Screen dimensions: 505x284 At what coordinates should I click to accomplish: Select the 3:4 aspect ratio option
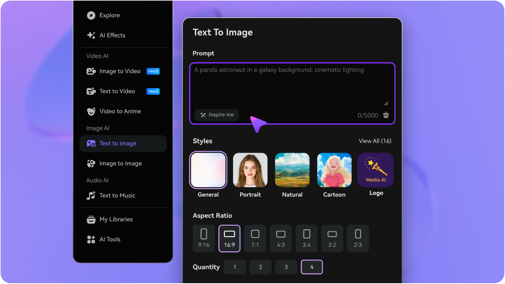coord(306,238)
